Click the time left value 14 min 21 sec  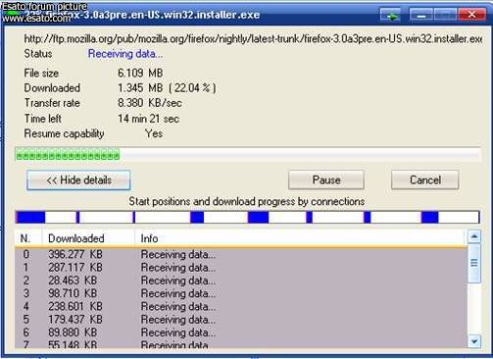coord(148,119)
